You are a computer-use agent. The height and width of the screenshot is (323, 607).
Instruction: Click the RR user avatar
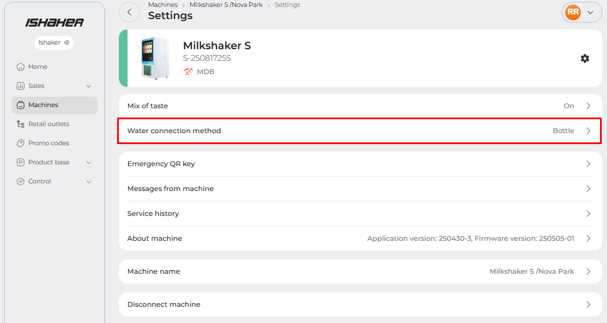tap(573, 12)
